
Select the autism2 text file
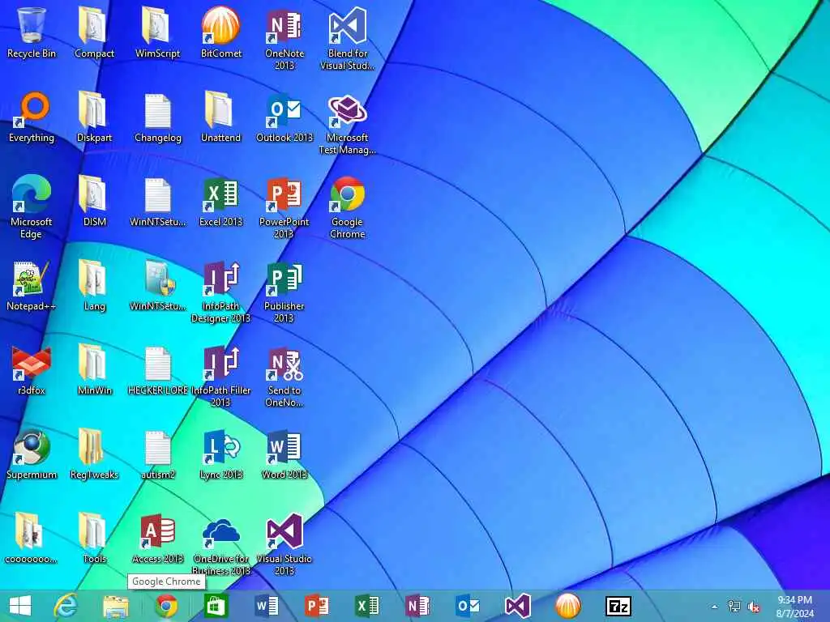(x=157, y=454)
